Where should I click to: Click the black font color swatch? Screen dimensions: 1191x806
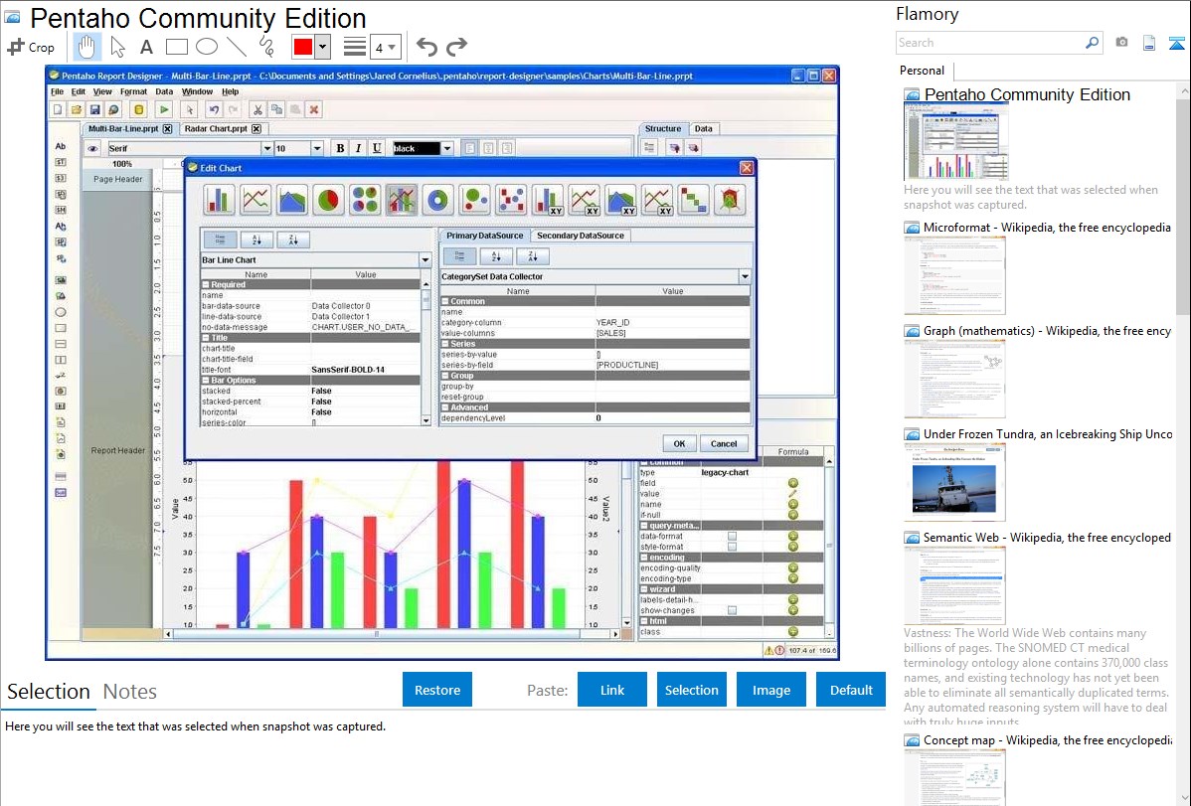click(x=417, y=148)
